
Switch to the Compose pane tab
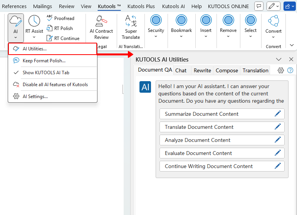click(x=227, y=70)
